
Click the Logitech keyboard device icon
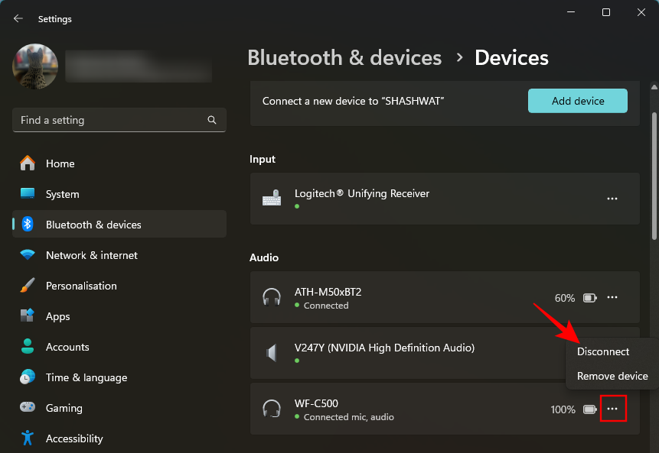pyautogui.click(x=272, y=198)
